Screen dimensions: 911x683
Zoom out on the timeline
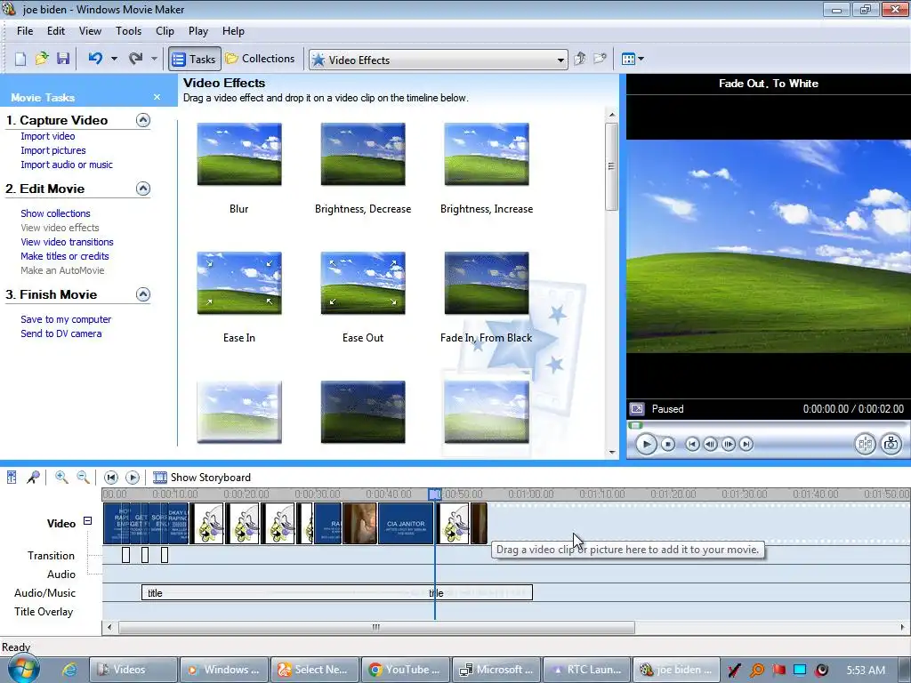tap(83, 478)
